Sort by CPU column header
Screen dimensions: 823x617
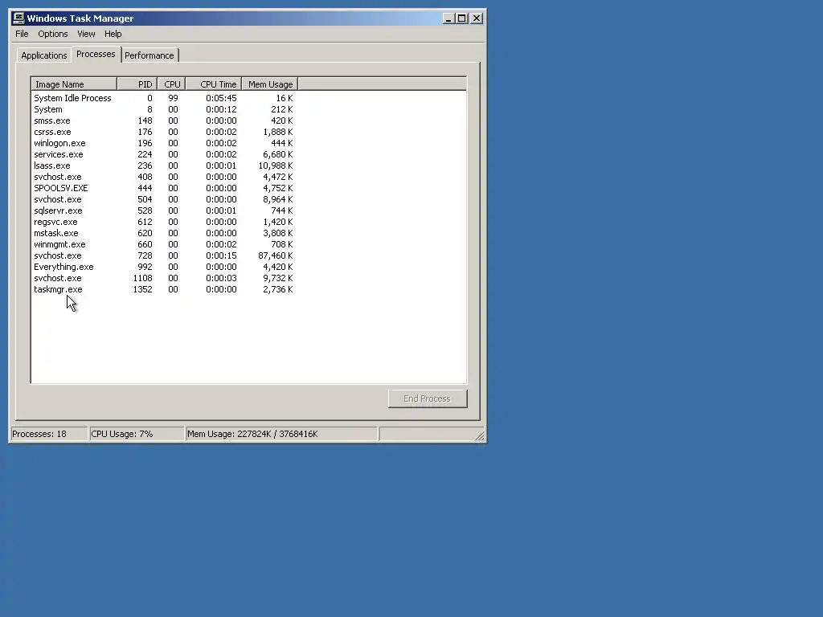(171, 84)
